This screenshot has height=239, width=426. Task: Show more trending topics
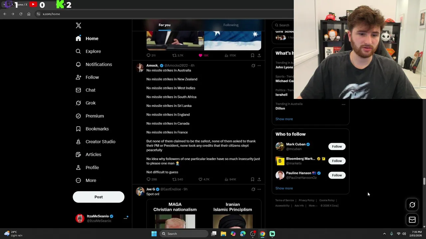click(284, 119)
